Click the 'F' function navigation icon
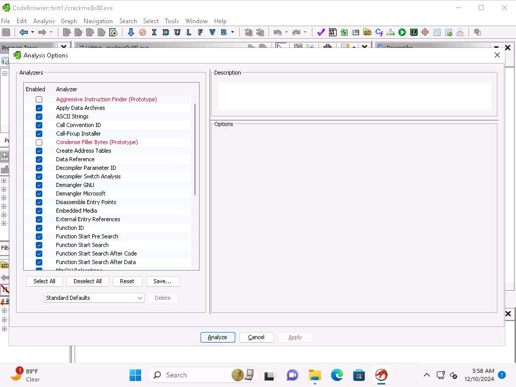This screenshot has height=387, width=516. [200, 32]
